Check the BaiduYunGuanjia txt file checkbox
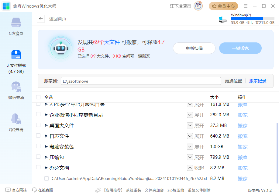Image resolution: width=279 pixels, height=196 pixels. 46,178
